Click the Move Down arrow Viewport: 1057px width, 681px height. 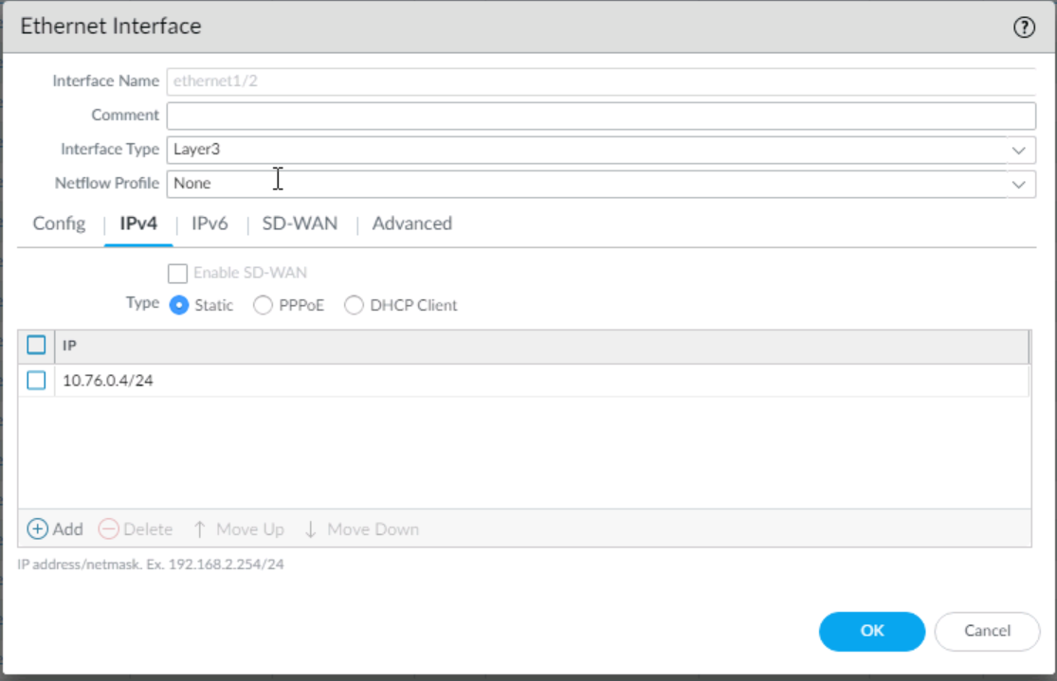coord(310,529)
